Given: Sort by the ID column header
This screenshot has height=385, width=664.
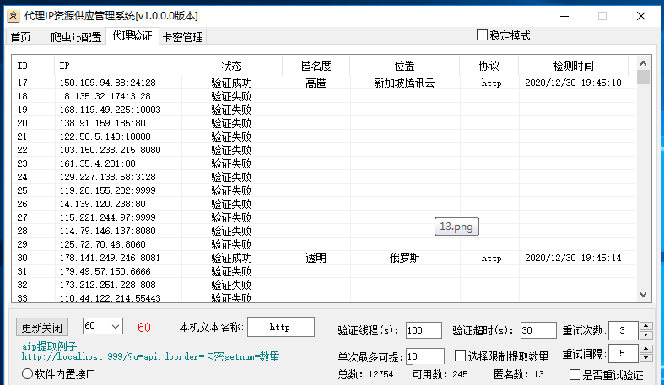Looking at the screenshot, I should click(33, 66).
